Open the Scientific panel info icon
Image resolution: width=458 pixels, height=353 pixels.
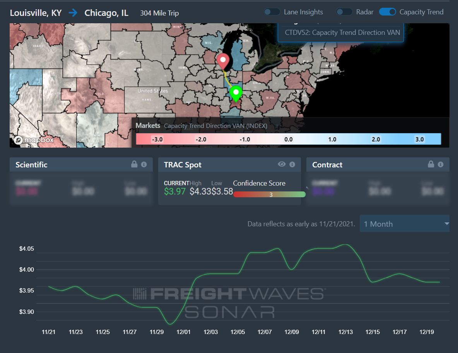[x=144, y=165]
